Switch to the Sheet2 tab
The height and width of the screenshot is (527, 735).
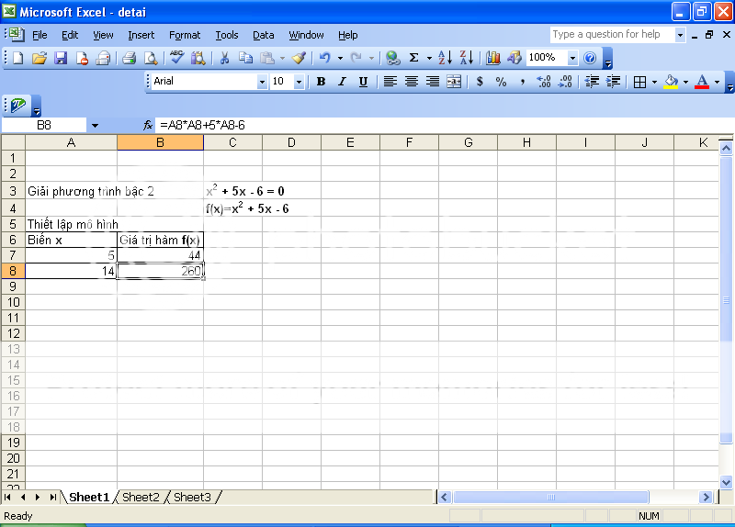point(141,497)
